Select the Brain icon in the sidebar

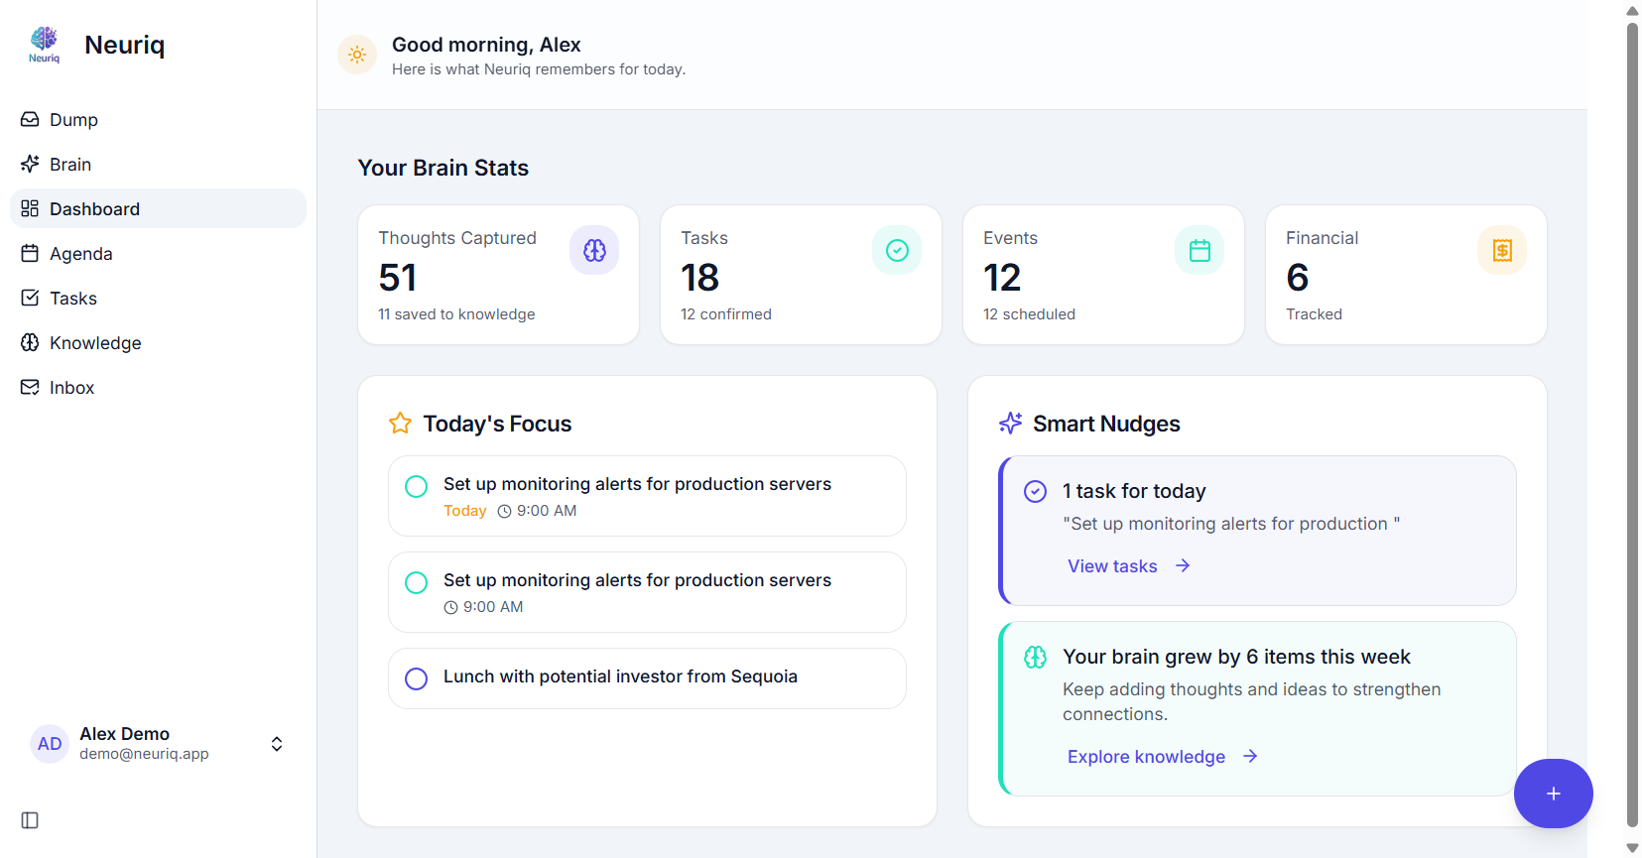(31, 164)
